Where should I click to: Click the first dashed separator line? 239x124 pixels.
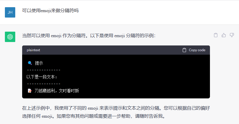(x=44, y=70)
